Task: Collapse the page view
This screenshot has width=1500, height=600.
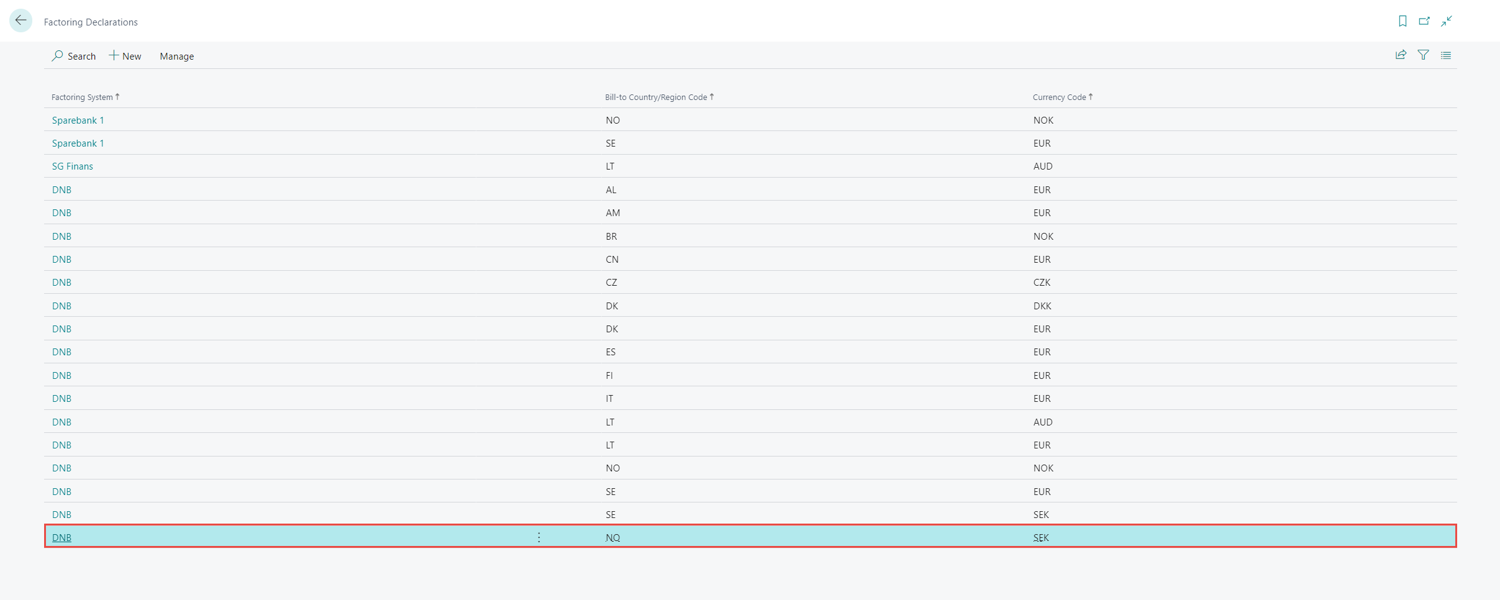Action: (x=1447, y=21)
